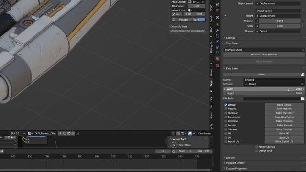Open the poly sidebar tab
Image resolution: width=306 pixels, height=172 pixels.
click(211, 126)
